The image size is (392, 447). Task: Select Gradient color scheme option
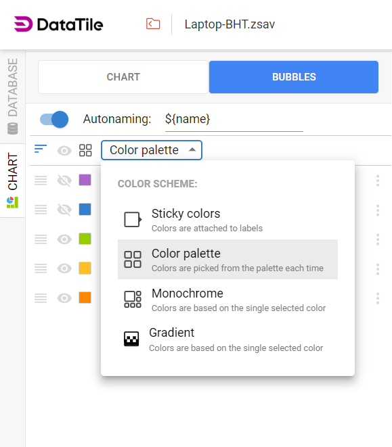point(228,339)
